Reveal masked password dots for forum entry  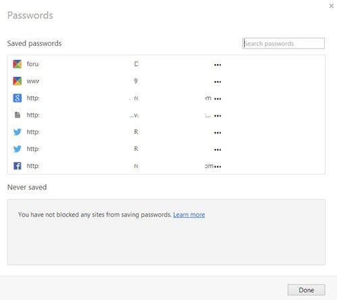click(218, 65)
